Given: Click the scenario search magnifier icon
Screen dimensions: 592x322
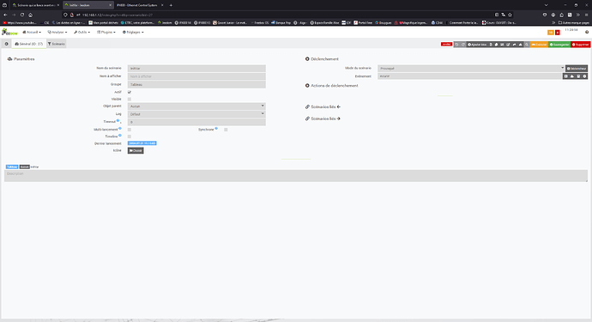Looking at the screenshot, I should (527, 45).
